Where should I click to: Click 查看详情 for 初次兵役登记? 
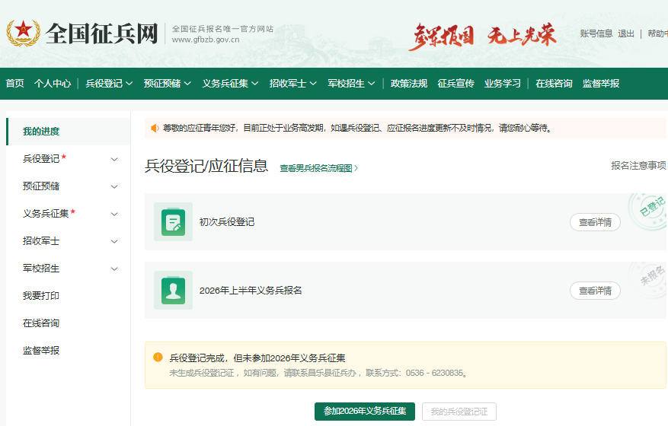595,222
